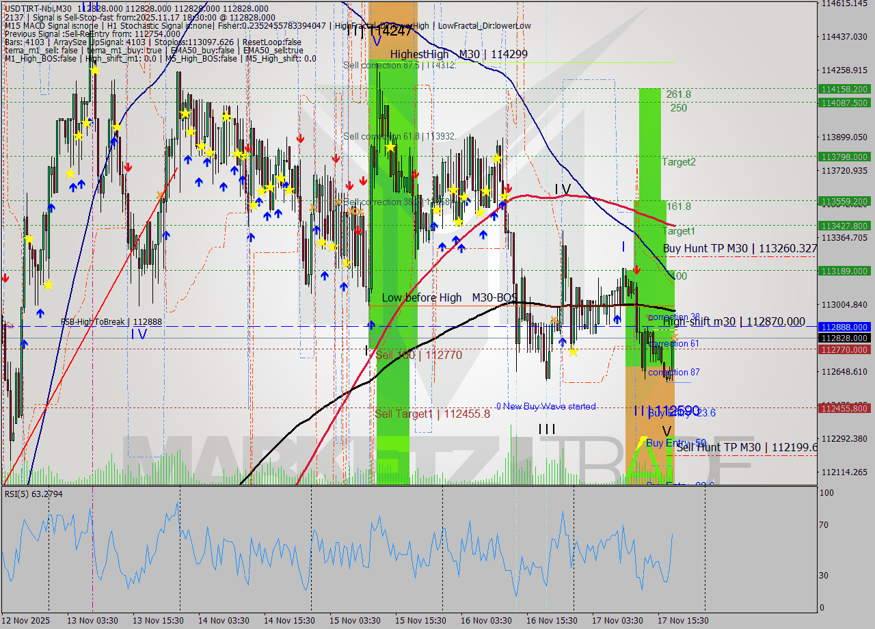The image size is (875, 629).
Task: Select a blue buy arrow near Low before High
Action: pos(371,325)
